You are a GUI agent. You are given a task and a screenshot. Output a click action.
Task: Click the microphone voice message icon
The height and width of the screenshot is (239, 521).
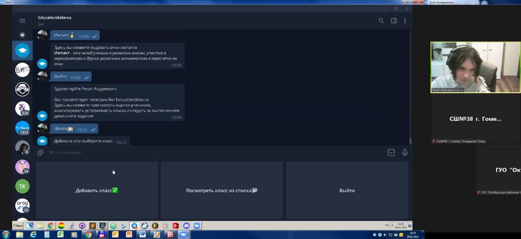tap(405, 152)
